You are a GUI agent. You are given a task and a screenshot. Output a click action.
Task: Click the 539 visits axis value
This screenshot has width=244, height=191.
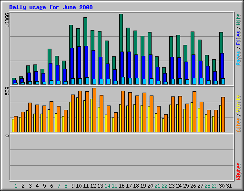(7, 91)
